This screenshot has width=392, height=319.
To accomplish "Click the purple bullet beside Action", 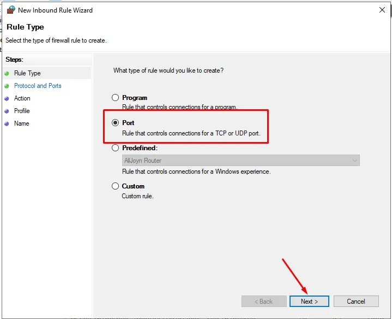I will coord(7,98).
